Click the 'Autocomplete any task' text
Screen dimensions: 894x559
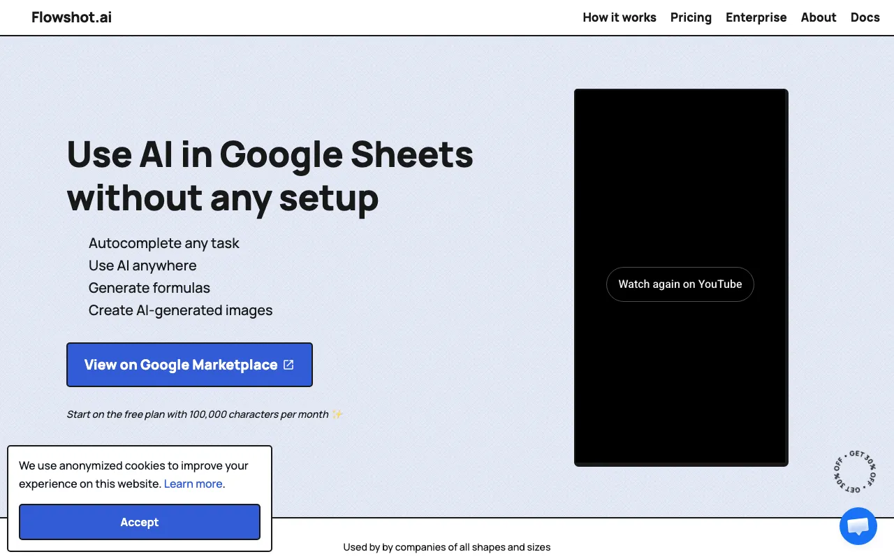click(x=164, y=243)
